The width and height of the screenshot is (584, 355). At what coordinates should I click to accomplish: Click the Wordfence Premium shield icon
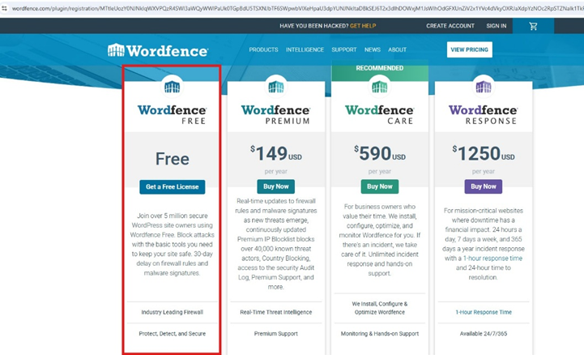pyautogui.click(x=276, y=88)
